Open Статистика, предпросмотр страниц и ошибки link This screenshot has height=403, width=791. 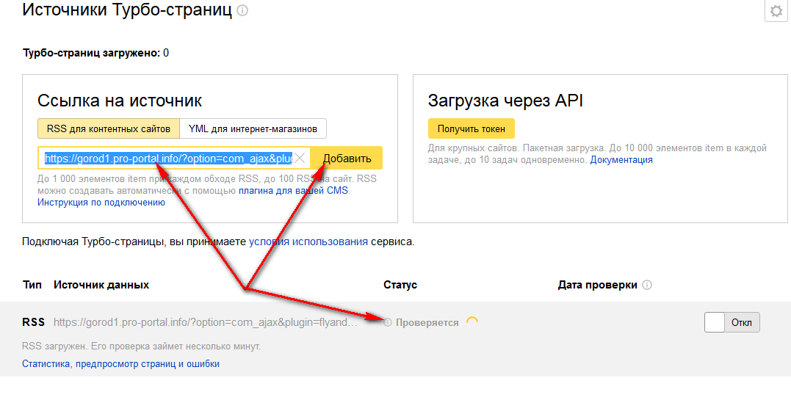[121, 364]
